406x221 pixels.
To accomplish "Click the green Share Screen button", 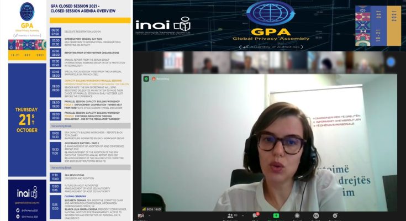I will tap(276, 215).
